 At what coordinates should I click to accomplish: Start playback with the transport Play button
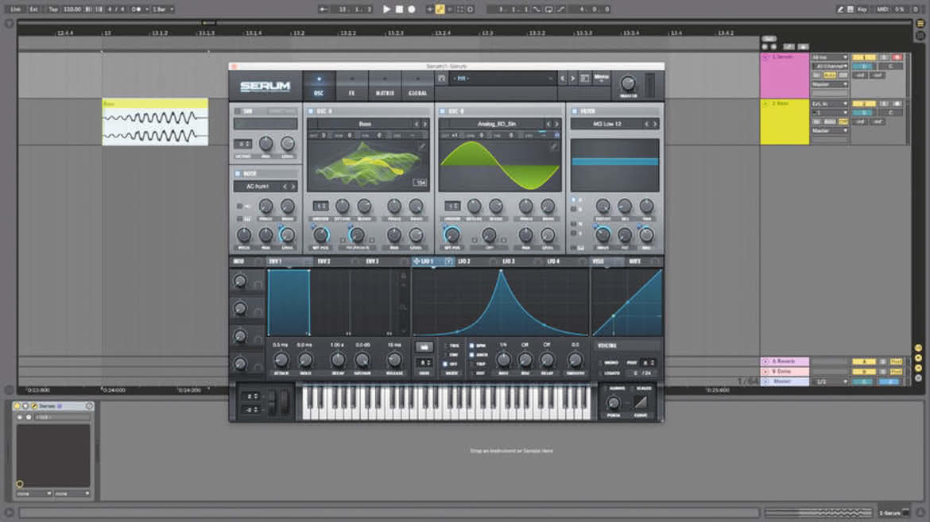click(387, 9)
